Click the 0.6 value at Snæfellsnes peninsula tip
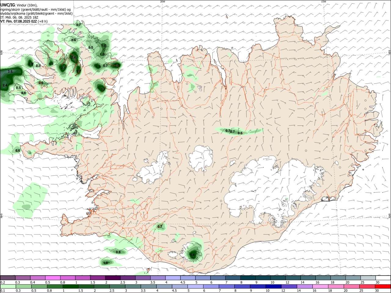Screen dimensions: 391x293 click(x=18, y=150)
